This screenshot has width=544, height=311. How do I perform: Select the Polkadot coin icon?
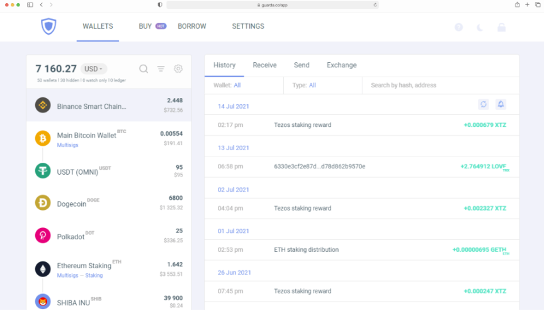click(43, 235)
